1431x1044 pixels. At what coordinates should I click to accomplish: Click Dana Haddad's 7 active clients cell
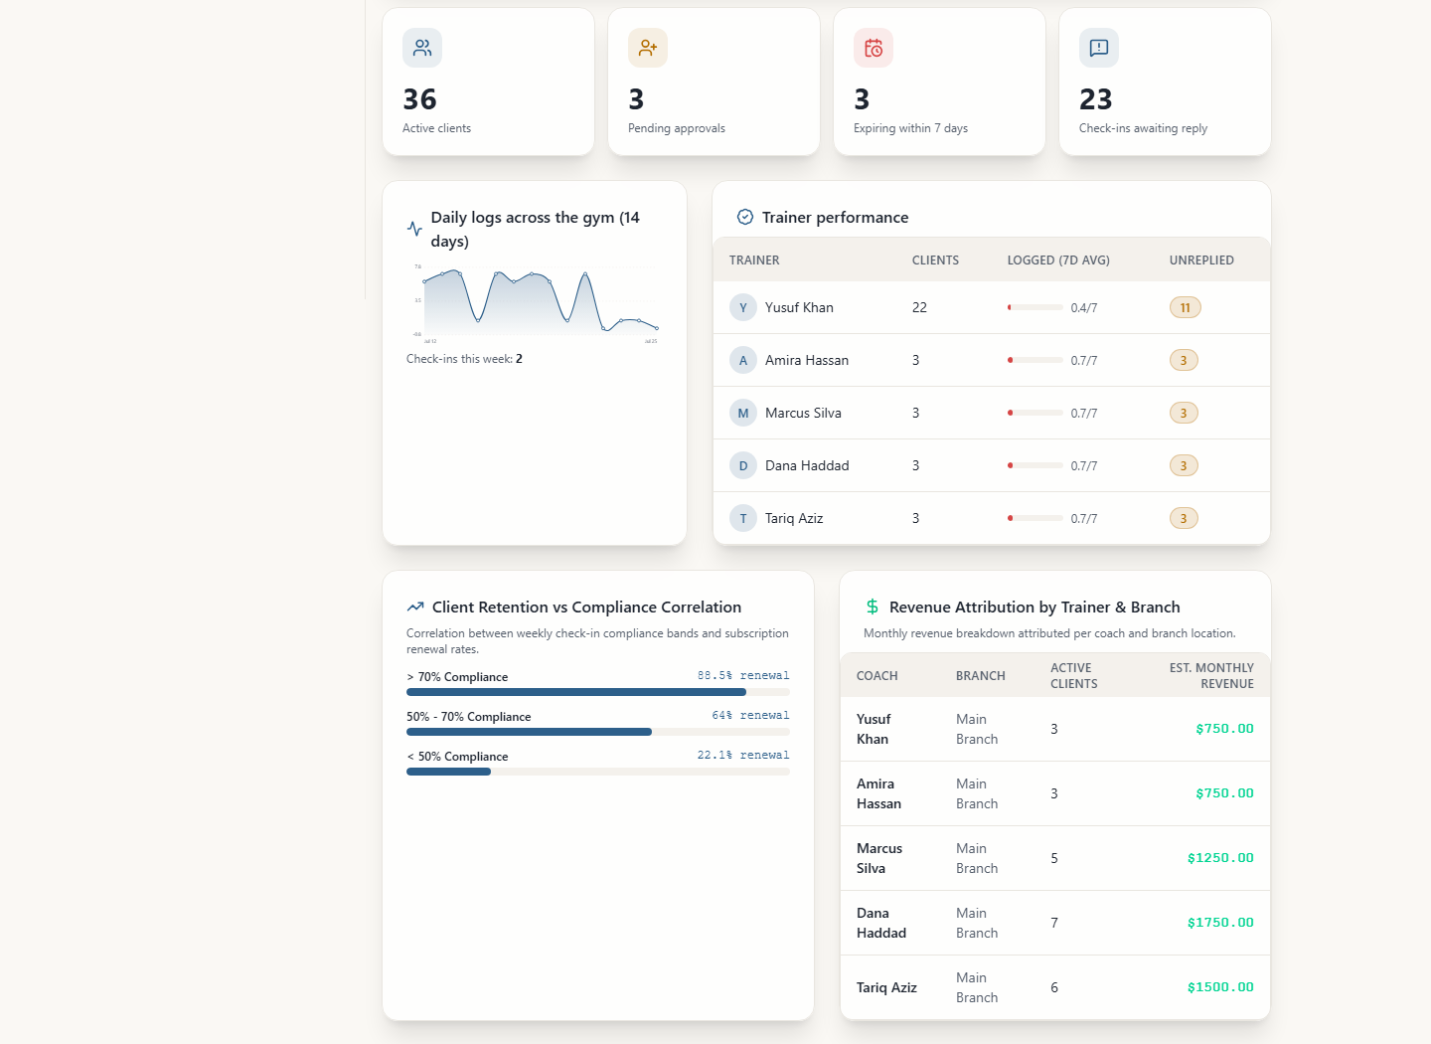click(x=1054, y=923)
